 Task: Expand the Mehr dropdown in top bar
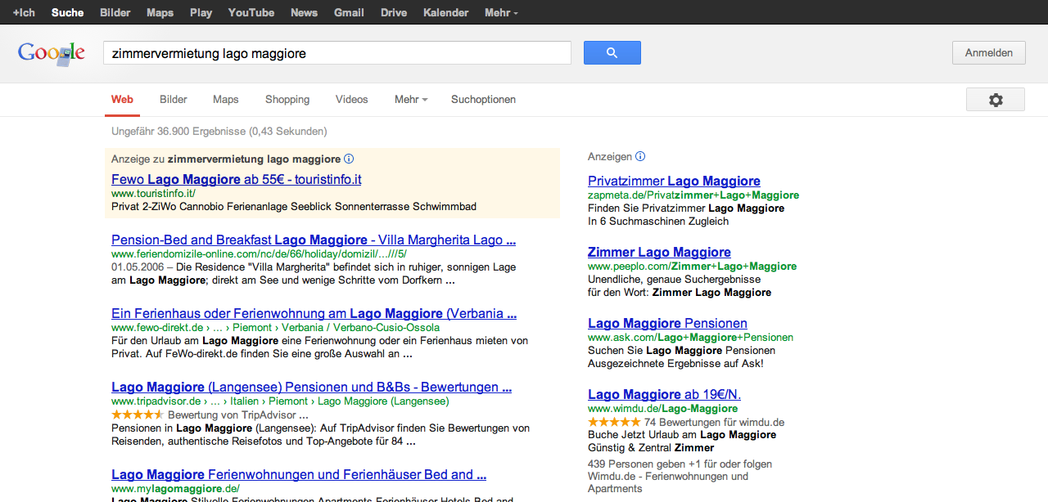pos(501,12)
